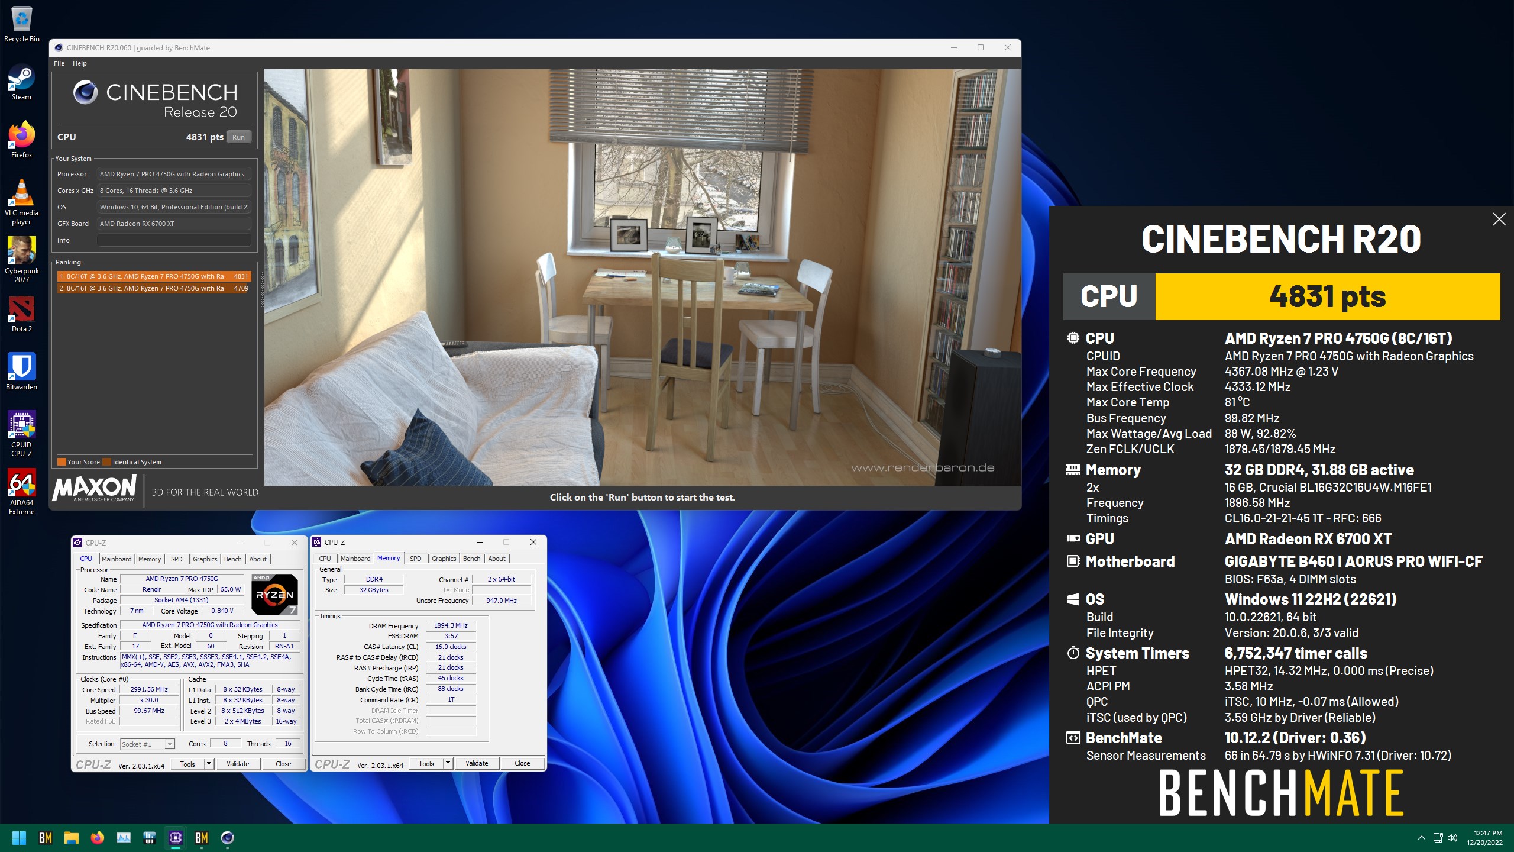Switch to Graphics tab in CPU-Z memory window
The height and width of the screenshot is (852, 1514).
pos(444,559)
